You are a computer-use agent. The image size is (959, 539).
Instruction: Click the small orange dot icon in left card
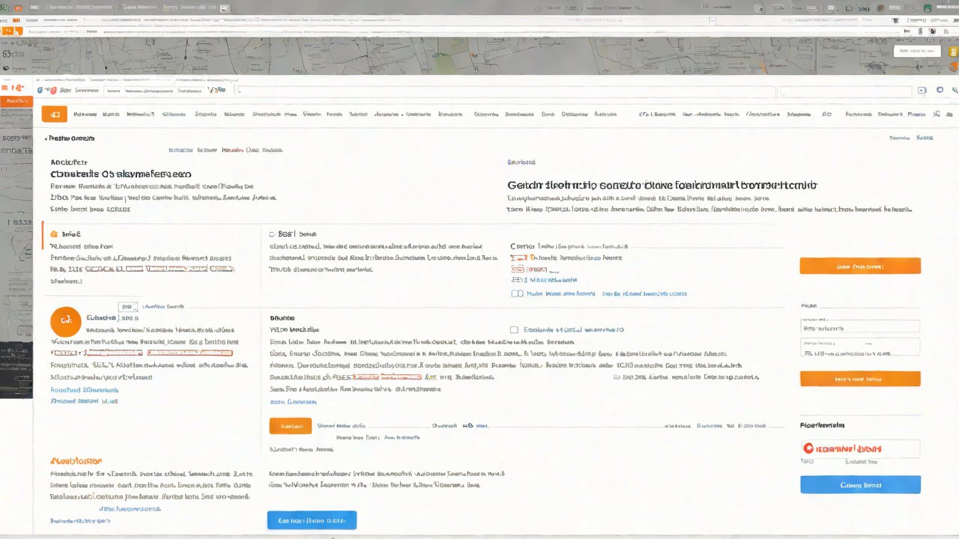53,234
